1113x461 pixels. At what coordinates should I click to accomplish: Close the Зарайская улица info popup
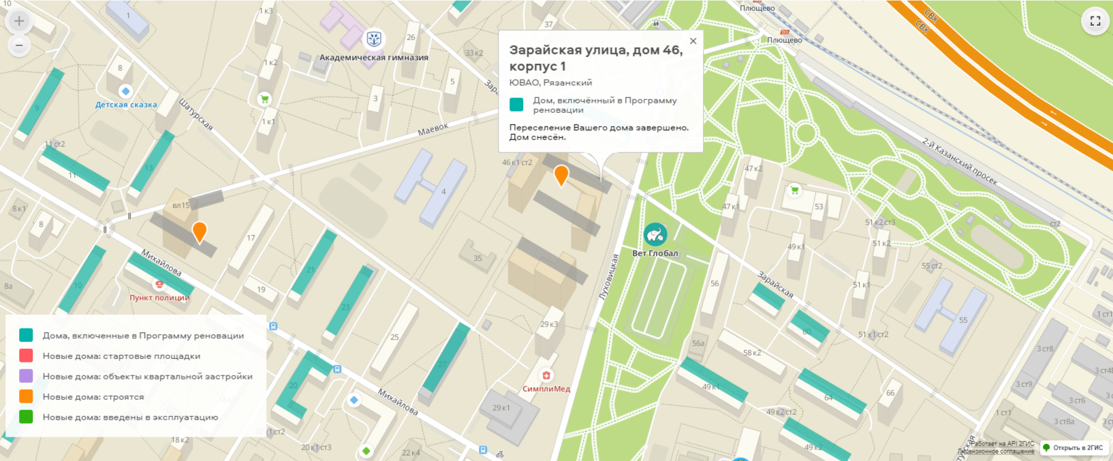(693, 41)
